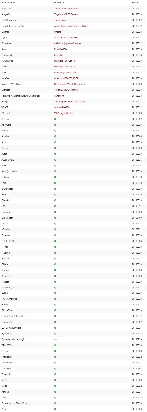Click the clean-result icon for BitDefender
147x412 pixels.
(55, 189)
